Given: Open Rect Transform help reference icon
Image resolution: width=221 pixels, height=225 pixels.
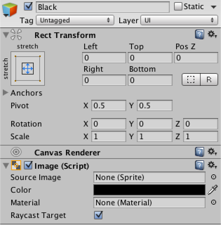Looking at the screenshot, I should (200, 34).
